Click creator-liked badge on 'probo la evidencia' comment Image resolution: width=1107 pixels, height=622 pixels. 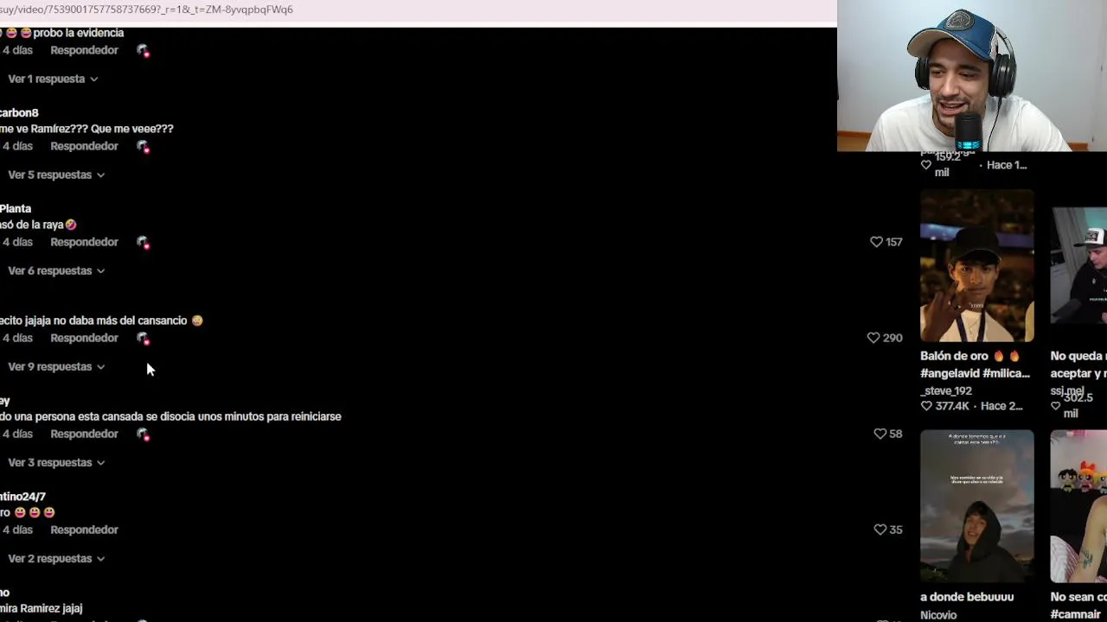coord(144,51)
